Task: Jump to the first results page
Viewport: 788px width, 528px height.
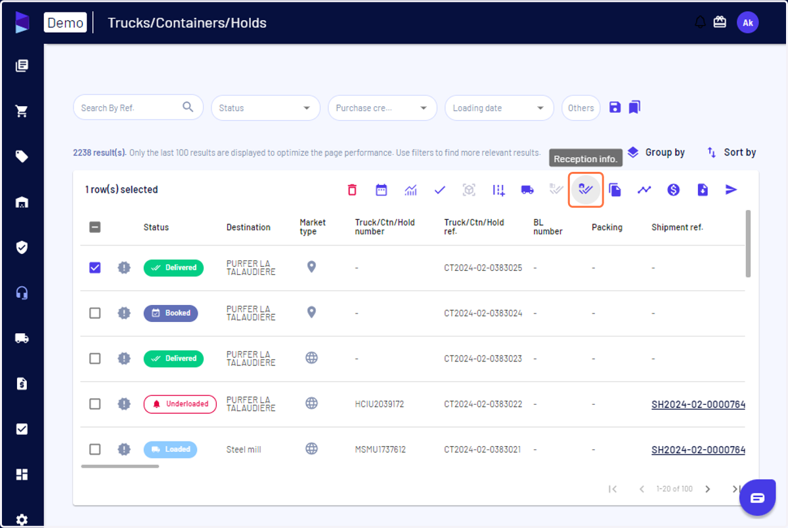Action: pos(612,489)
